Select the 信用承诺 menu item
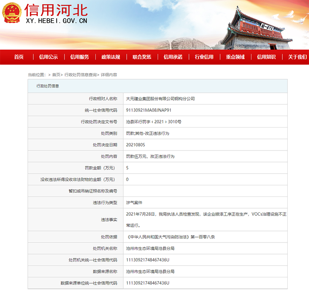The image size is (309, 292). pyautogui.click(x=173, y=57)
